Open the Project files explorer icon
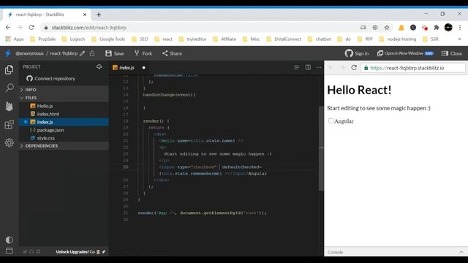468x263 pixels. coord(9,70)
